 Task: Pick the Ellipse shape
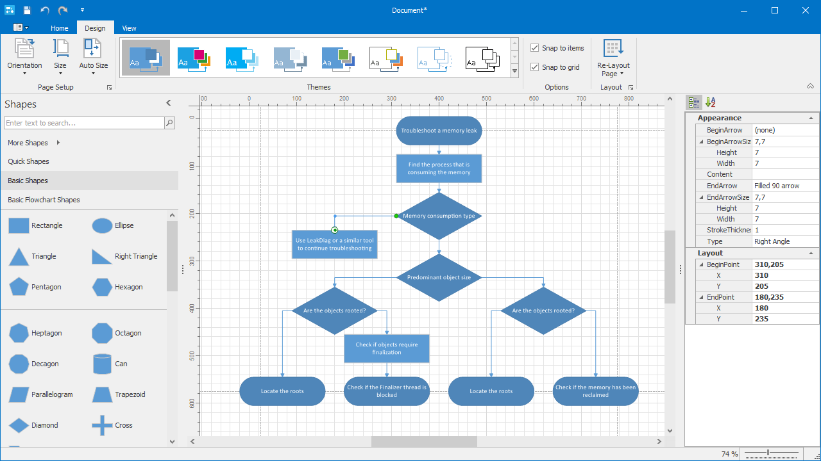(114, 225)
